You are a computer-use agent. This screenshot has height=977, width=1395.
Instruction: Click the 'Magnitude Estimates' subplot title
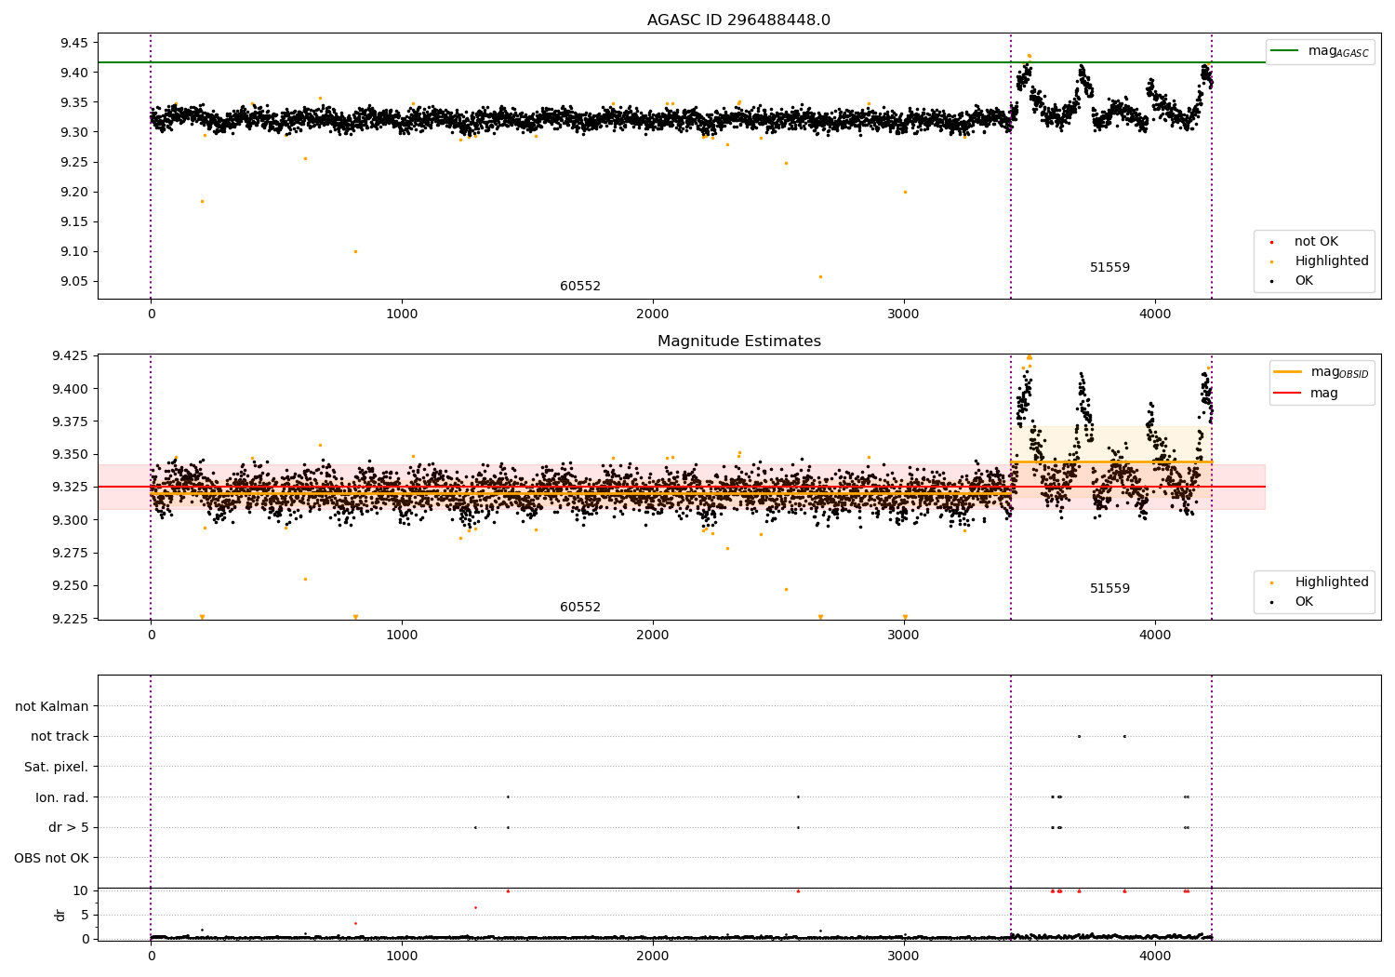click(739, 341)
